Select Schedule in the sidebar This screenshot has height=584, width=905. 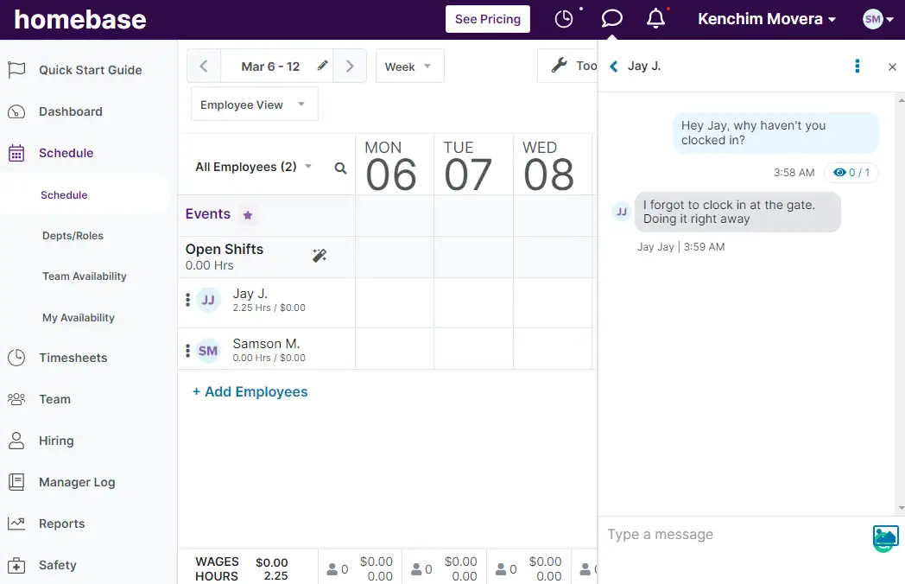tap(66, 153)
